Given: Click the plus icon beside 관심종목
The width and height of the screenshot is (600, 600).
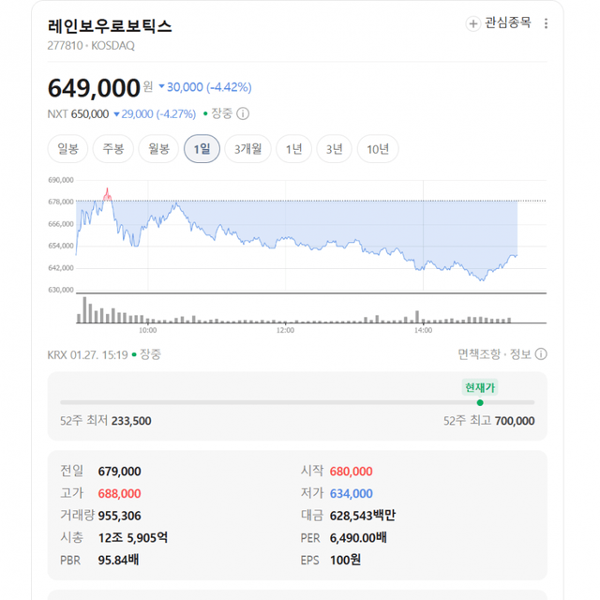Looking at the screenshot, I should pos(473,23).
